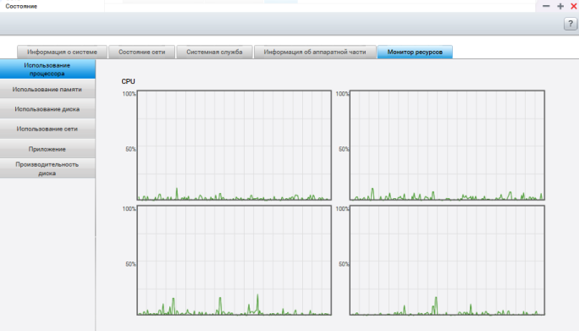
Task: Show Использование процессора in sidebar
Action: pos(47,69)
